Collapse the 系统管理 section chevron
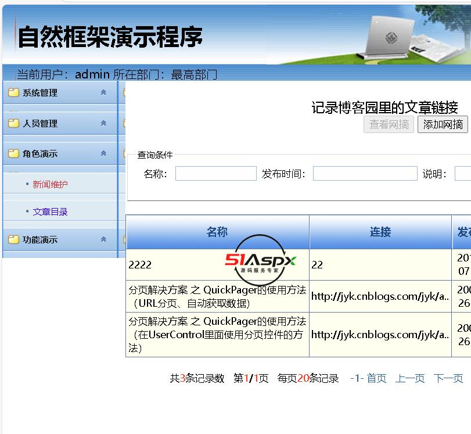 (103, 92)
